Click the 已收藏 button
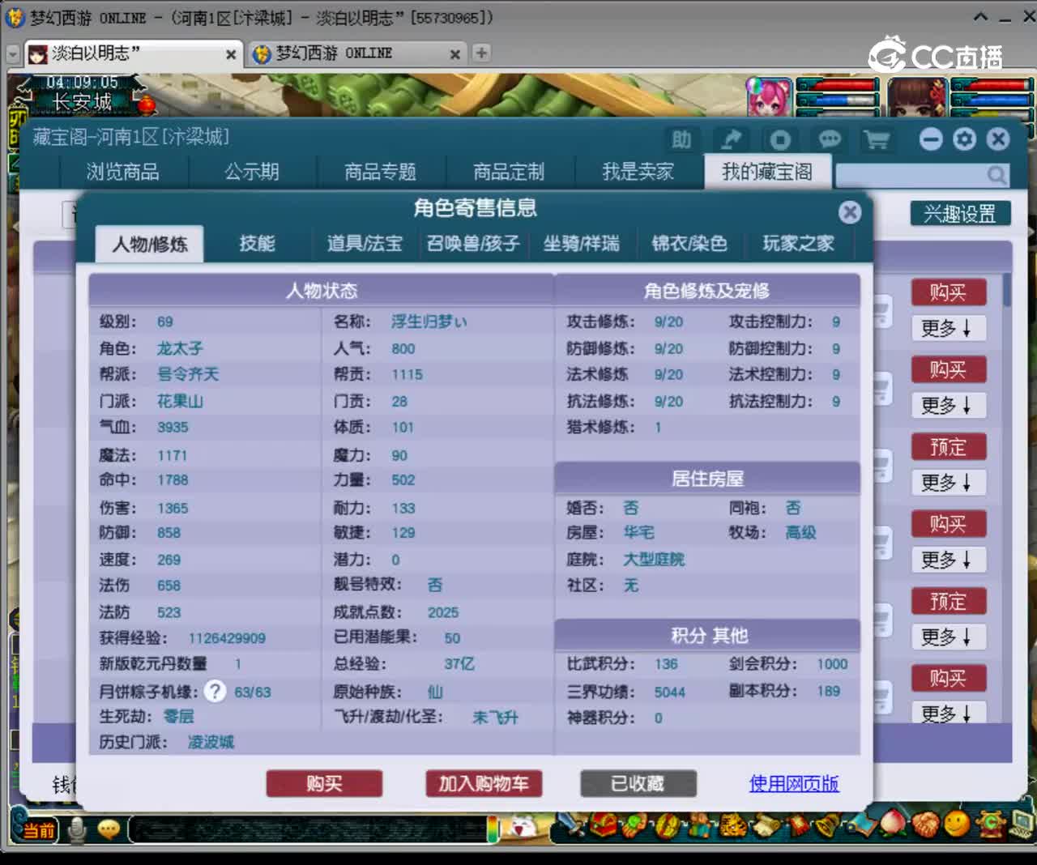The image size is (1037, 865). 638,783
